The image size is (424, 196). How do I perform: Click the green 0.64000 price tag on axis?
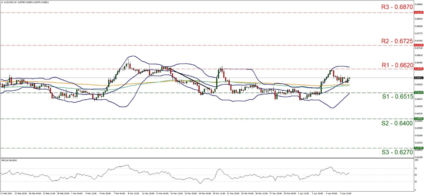coord(419,118)
